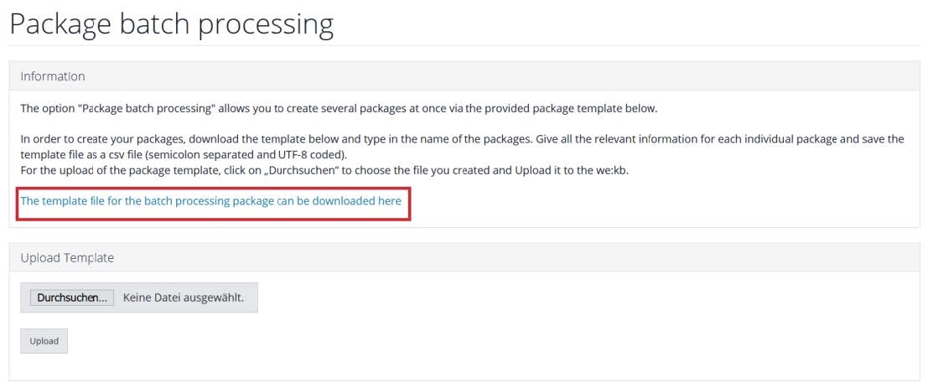Click the "Keine Datei ausgewählt." file label

pos(183,297)
